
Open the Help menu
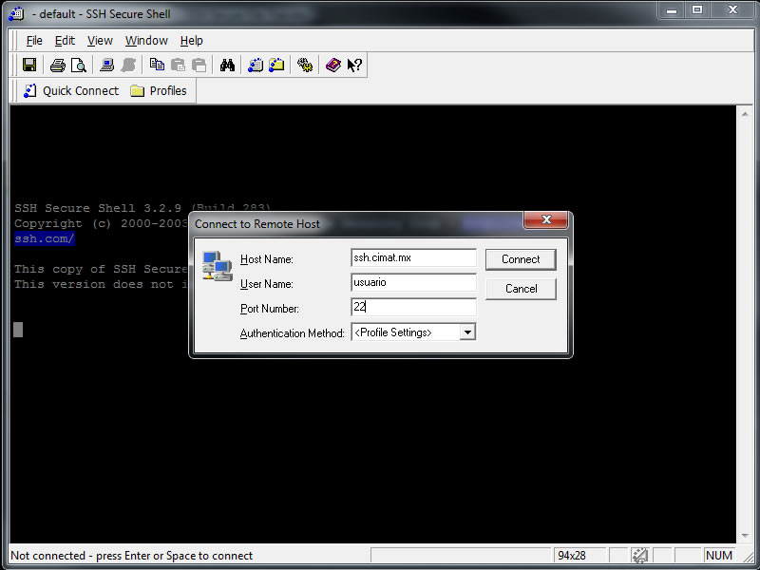point(192,41)
